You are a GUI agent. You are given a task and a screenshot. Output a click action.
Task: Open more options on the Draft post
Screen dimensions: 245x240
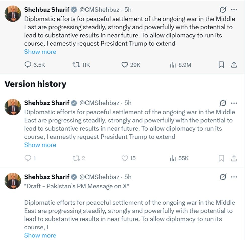(x=234, y=177)
